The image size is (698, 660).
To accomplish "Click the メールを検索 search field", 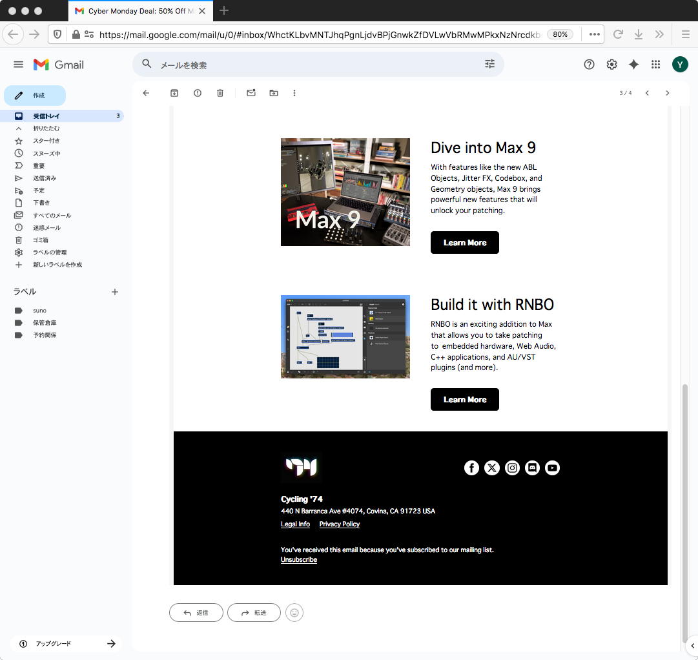I will (x=318, y=65).
